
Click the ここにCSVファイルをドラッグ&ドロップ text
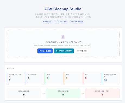click(63, 42)
